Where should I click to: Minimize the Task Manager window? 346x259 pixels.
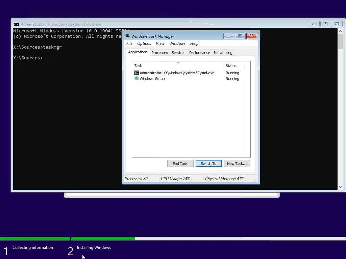coord(229,36)
